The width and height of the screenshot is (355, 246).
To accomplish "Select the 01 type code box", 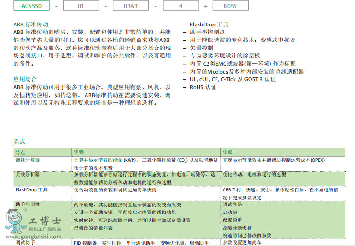I will coord(80,6).
